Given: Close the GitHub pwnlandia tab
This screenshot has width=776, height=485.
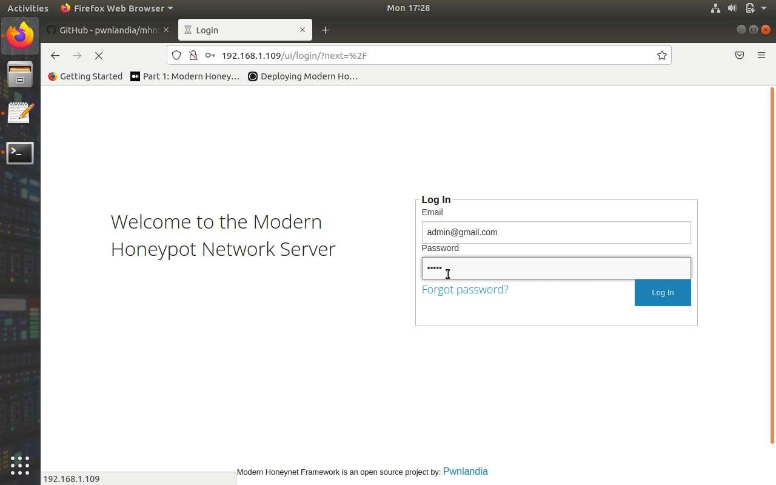Looking at the screenshot, I should tap(166, 30).
